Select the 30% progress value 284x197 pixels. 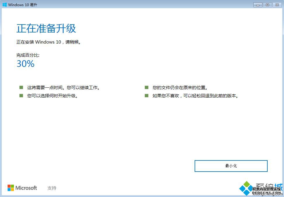click(25, 64)
